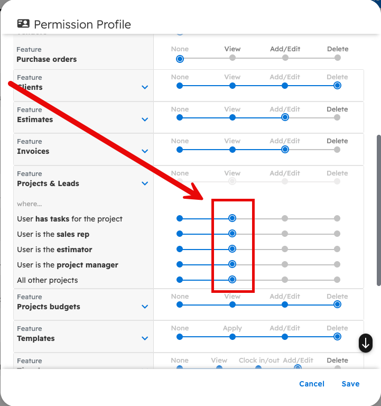Viewport: 381px width, 406px height.
Task: Set Purchase orders permission to View
Action: pyautogui.click(x=233, y=58)
